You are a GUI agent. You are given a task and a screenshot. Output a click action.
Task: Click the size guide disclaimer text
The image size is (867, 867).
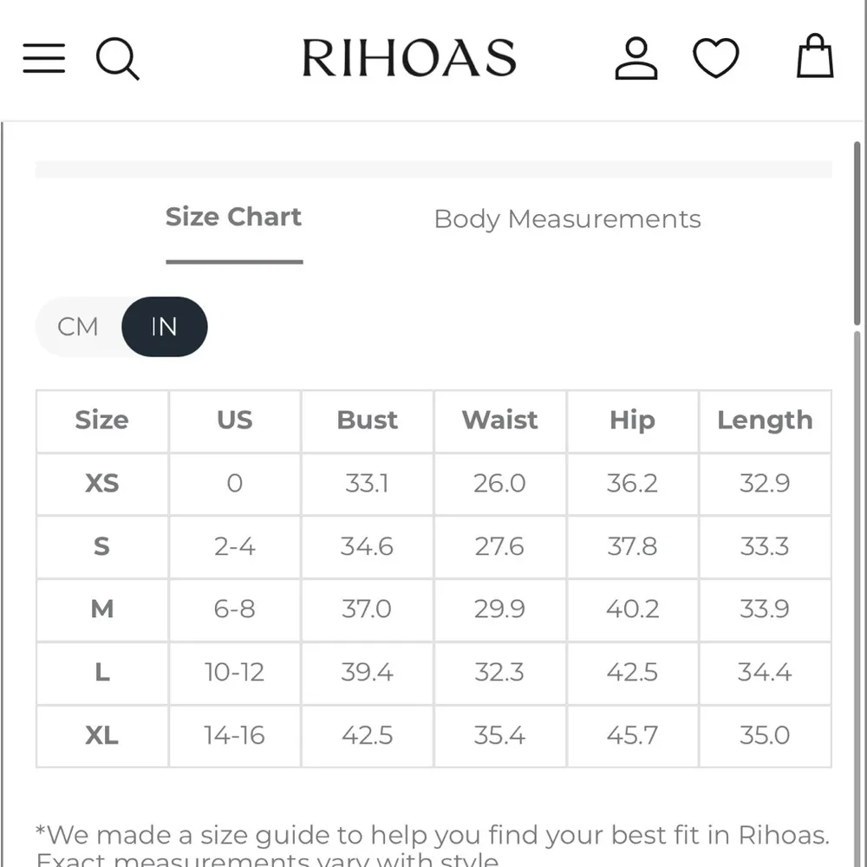coord(431,835)
